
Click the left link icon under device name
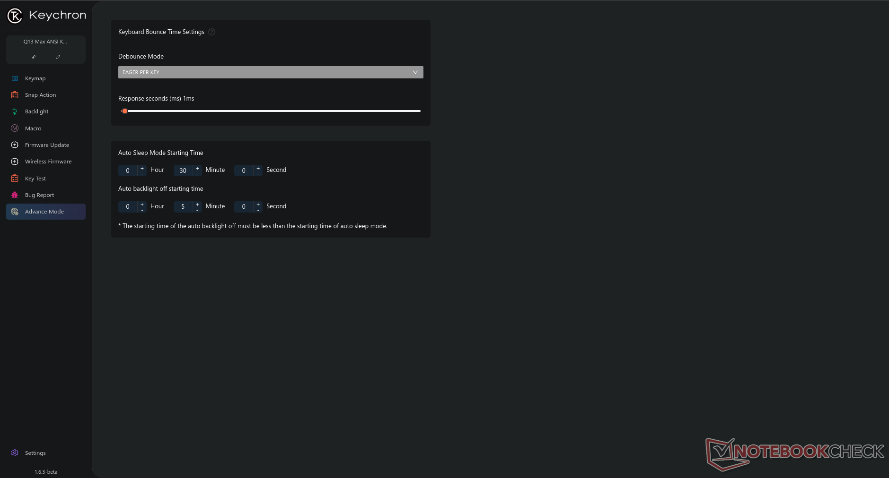click(34, 57)
